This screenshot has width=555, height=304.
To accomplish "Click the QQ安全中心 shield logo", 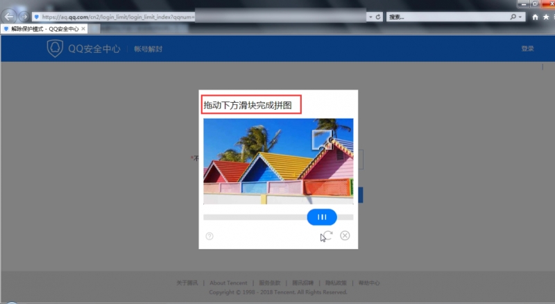I will coord(55,48).
